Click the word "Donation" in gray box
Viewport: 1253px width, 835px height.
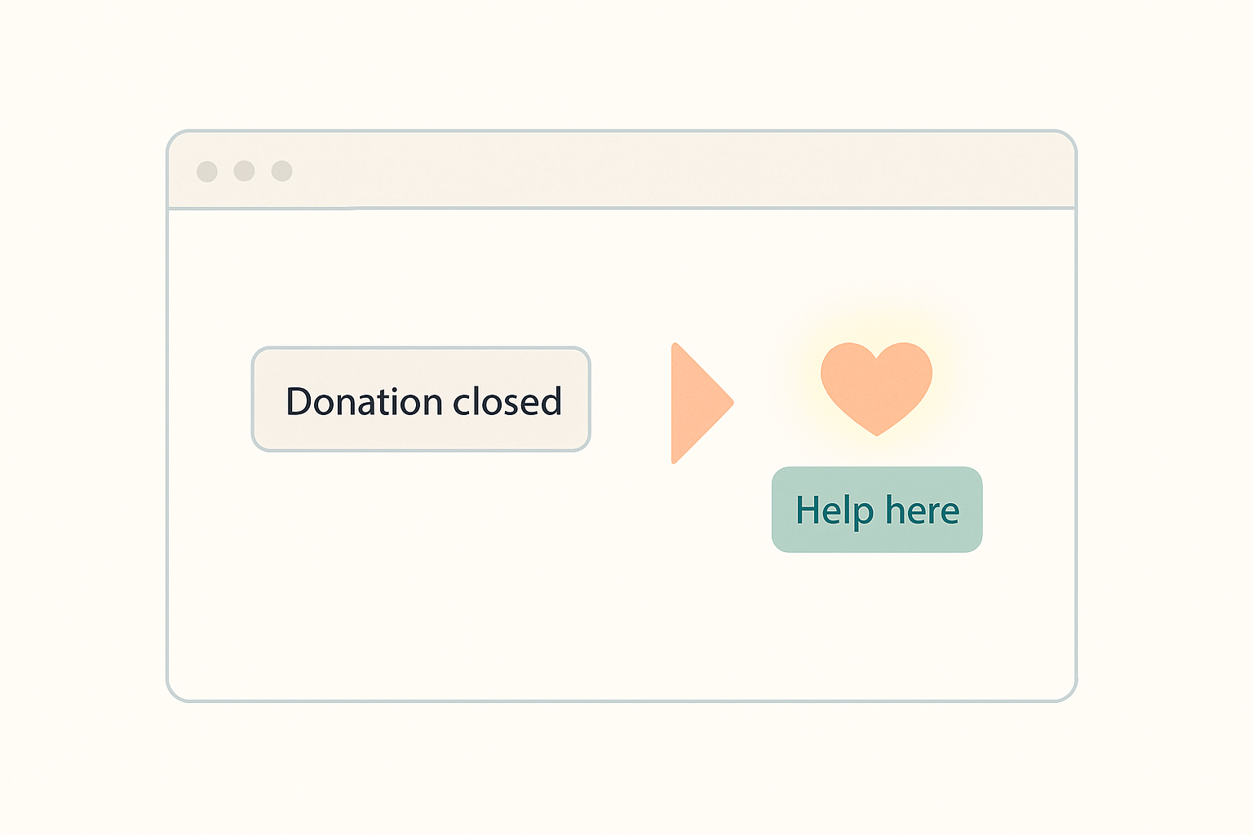pos(363,401)
